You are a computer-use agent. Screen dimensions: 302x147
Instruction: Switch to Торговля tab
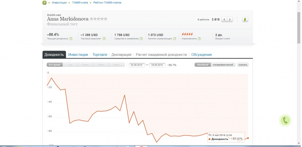100,55
